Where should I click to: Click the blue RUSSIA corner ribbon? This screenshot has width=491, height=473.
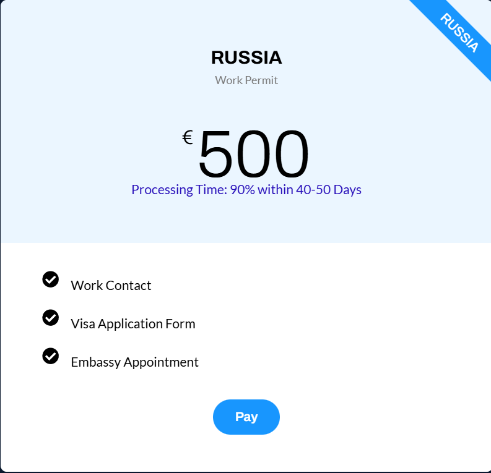[x=459, y=32]
